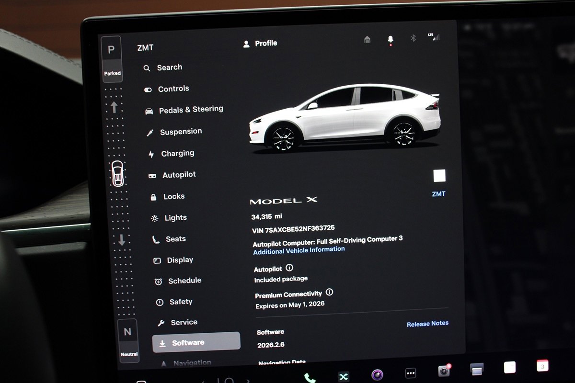
Task: Click the garage door opener icon
Action: coord(367,40)
